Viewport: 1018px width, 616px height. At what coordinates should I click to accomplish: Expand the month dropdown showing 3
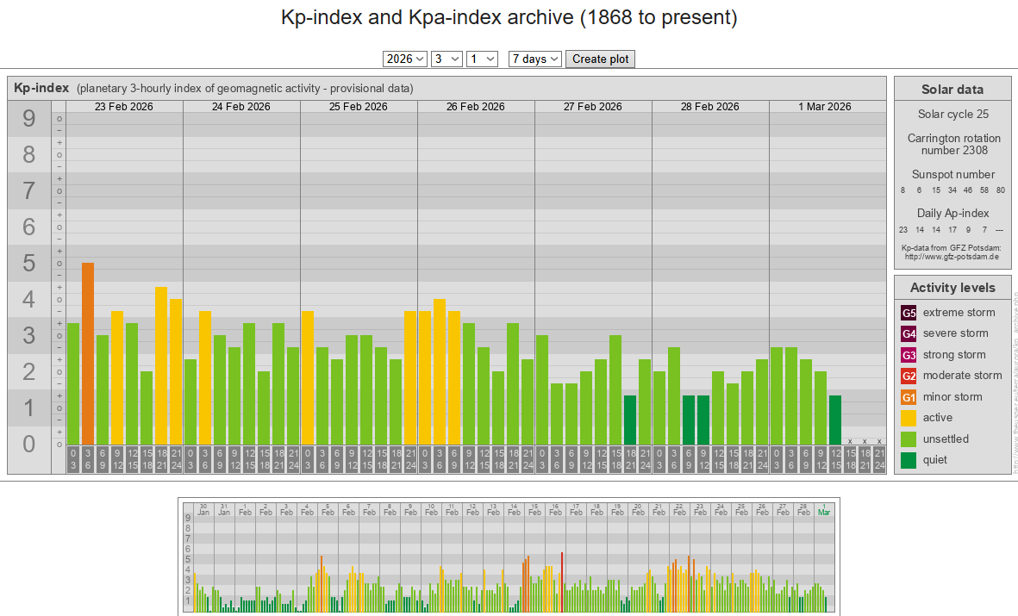[x=447, y=59]
